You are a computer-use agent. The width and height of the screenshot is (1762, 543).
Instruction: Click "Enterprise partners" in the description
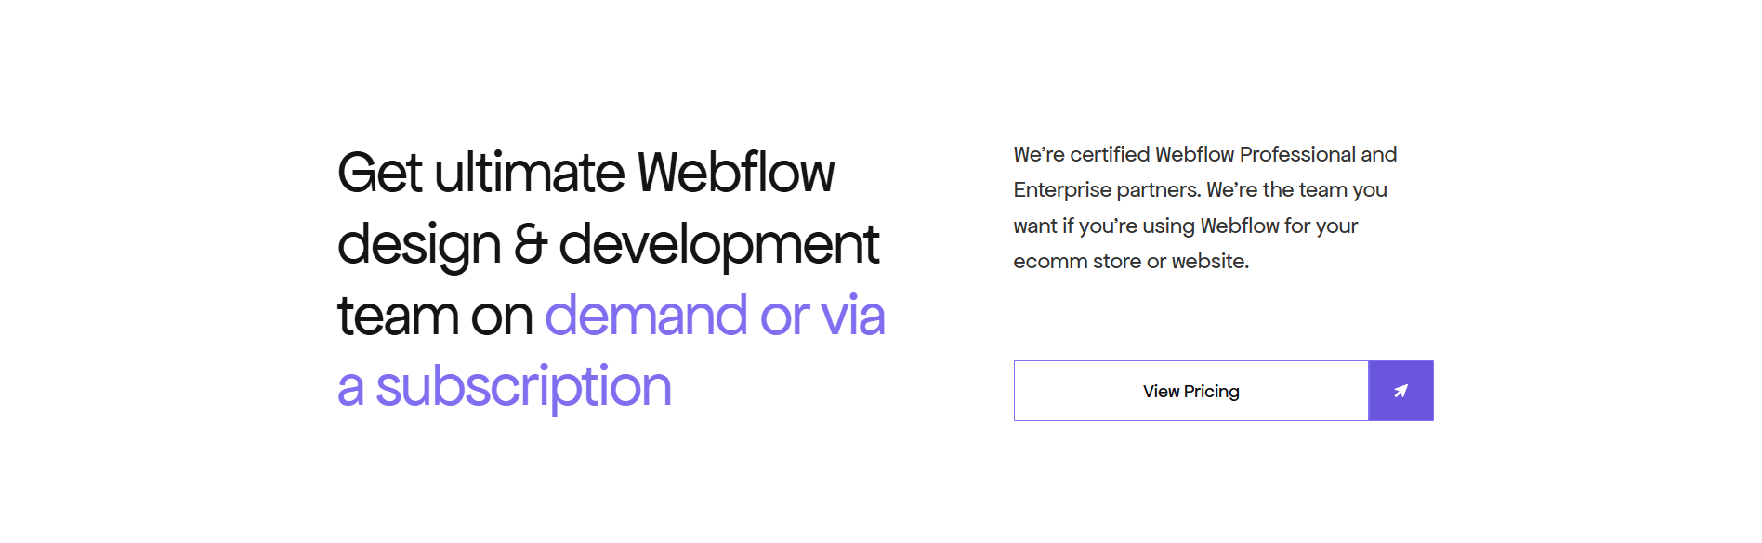[x=1106, y=190]
